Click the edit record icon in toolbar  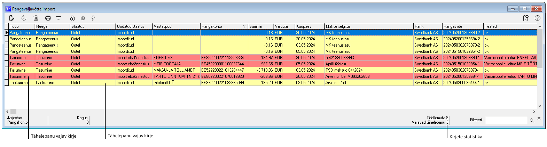point(12,18)
